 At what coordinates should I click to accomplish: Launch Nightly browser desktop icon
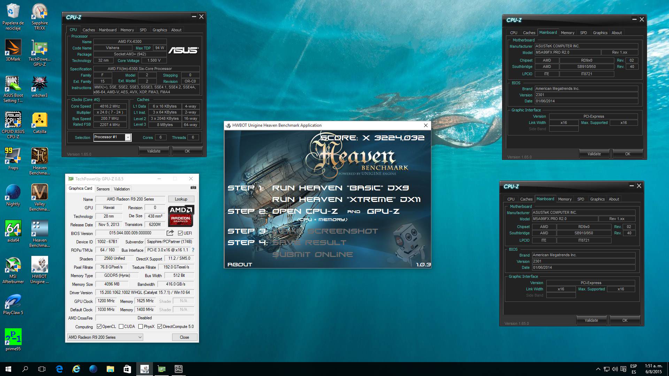tap(13, 195)
